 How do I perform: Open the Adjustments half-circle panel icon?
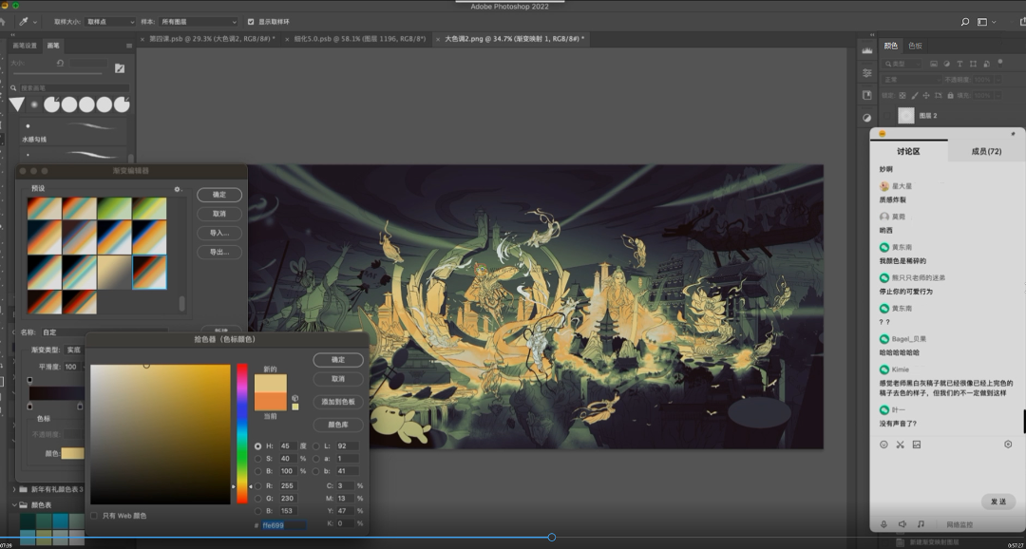[867, 118]
